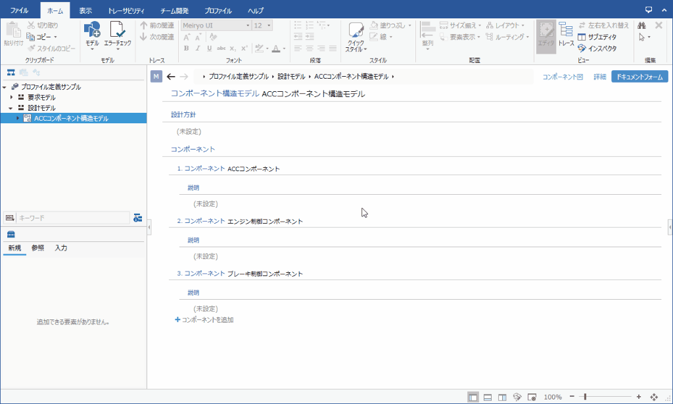Click the fit-to-window icon in status bar
Screen dimensions: 673x404
tap(653, 397)
